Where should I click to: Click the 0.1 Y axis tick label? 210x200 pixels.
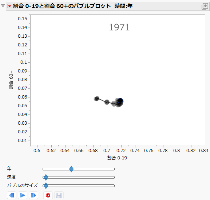pos(24,62)
